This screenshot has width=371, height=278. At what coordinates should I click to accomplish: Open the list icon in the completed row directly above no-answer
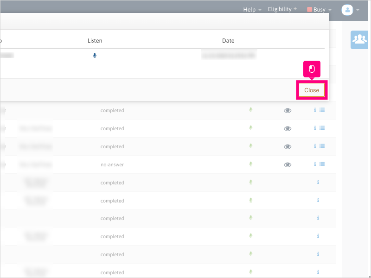pyautogui.click(x=322, y=146)
